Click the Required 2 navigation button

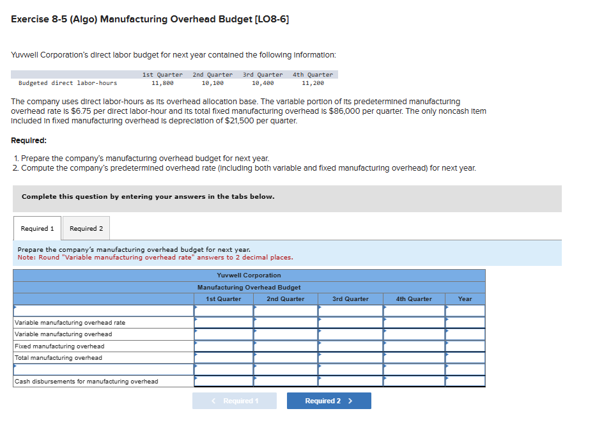[329, 401]
